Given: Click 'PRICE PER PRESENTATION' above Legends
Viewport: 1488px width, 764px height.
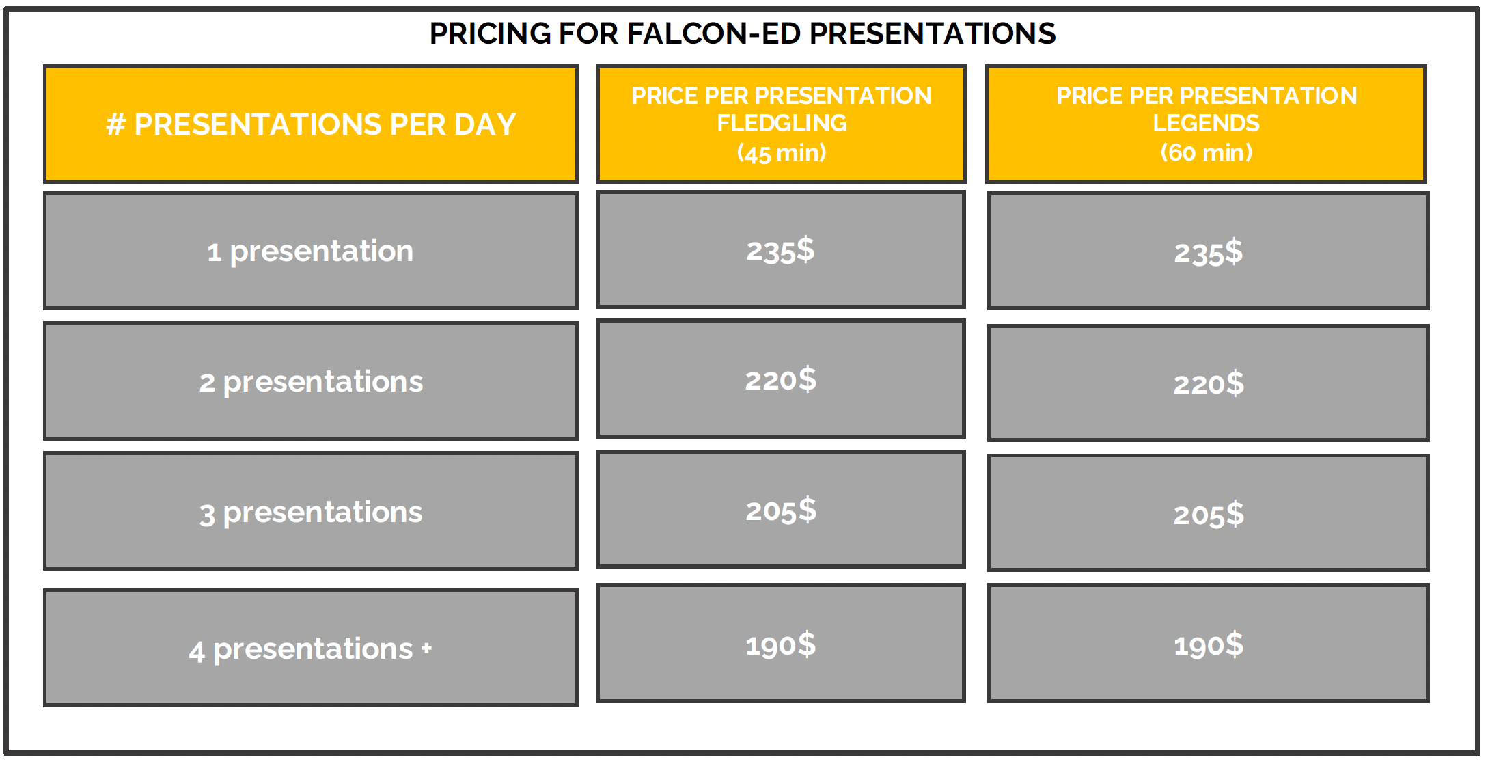Looking at the screenshot, I should [x=1206, y=96].
